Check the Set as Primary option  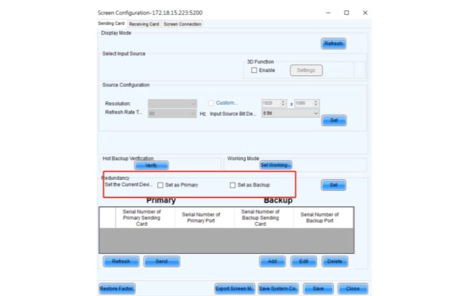click(161, 185)
